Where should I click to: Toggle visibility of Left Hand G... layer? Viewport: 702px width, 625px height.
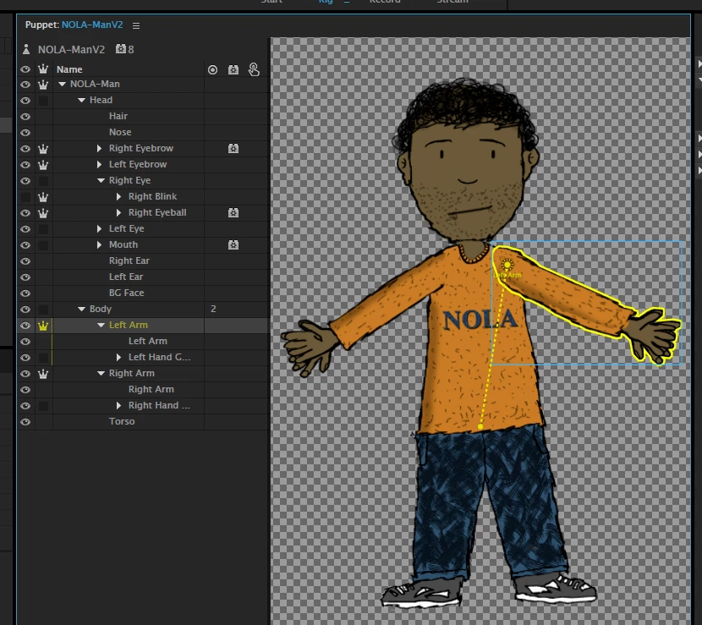pyautogui.click(x=25, y=358)
